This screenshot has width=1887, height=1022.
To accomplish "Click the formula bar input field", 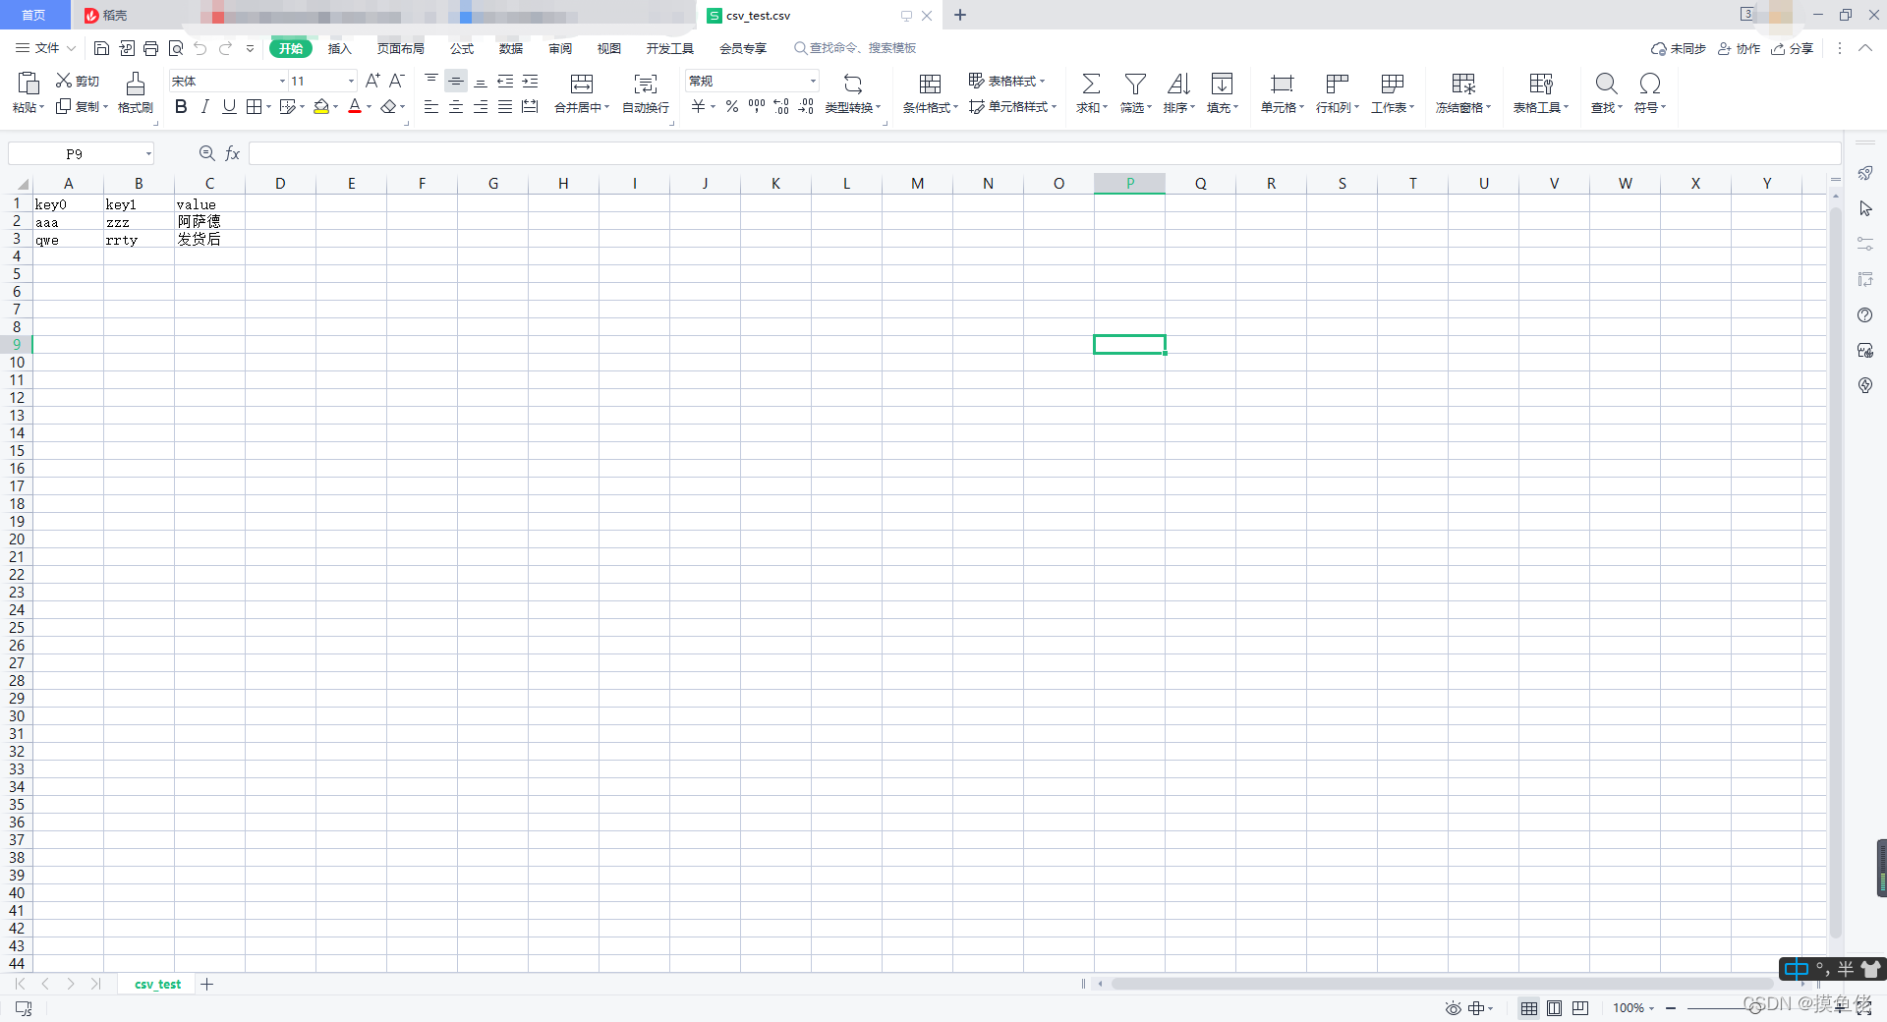I will coord(1044,153).
